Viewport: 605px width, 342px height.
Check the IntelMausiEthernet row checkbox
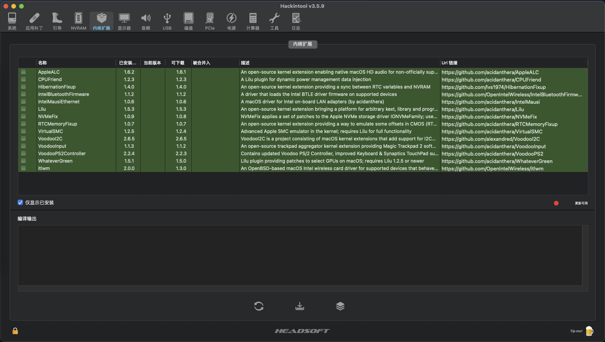(x=23, y=101)
